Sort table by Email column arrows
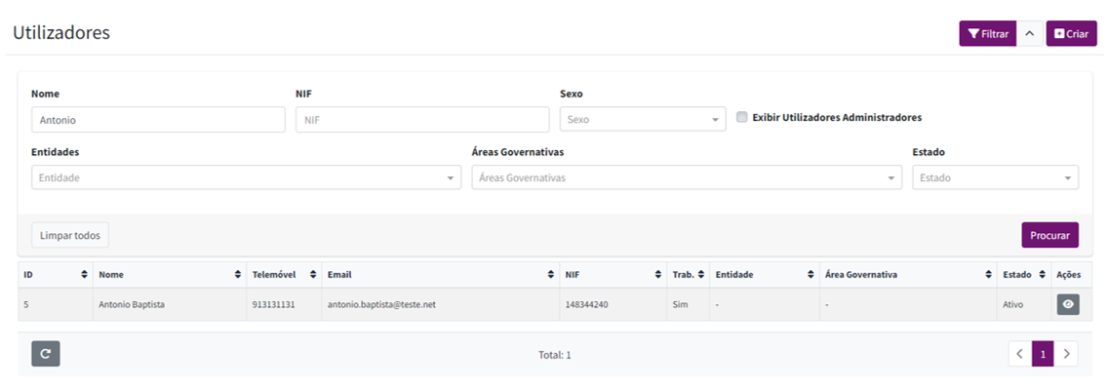 [x=550, y=275]
